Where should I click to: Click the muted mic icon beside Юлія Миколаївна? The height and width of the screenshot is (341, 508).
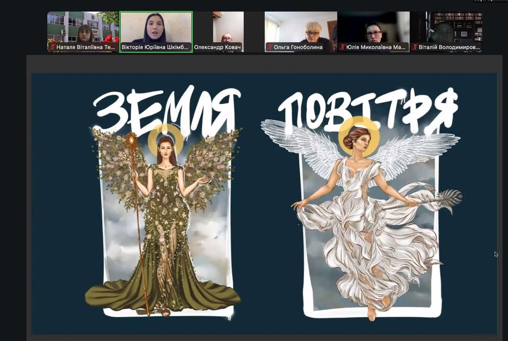342,48
